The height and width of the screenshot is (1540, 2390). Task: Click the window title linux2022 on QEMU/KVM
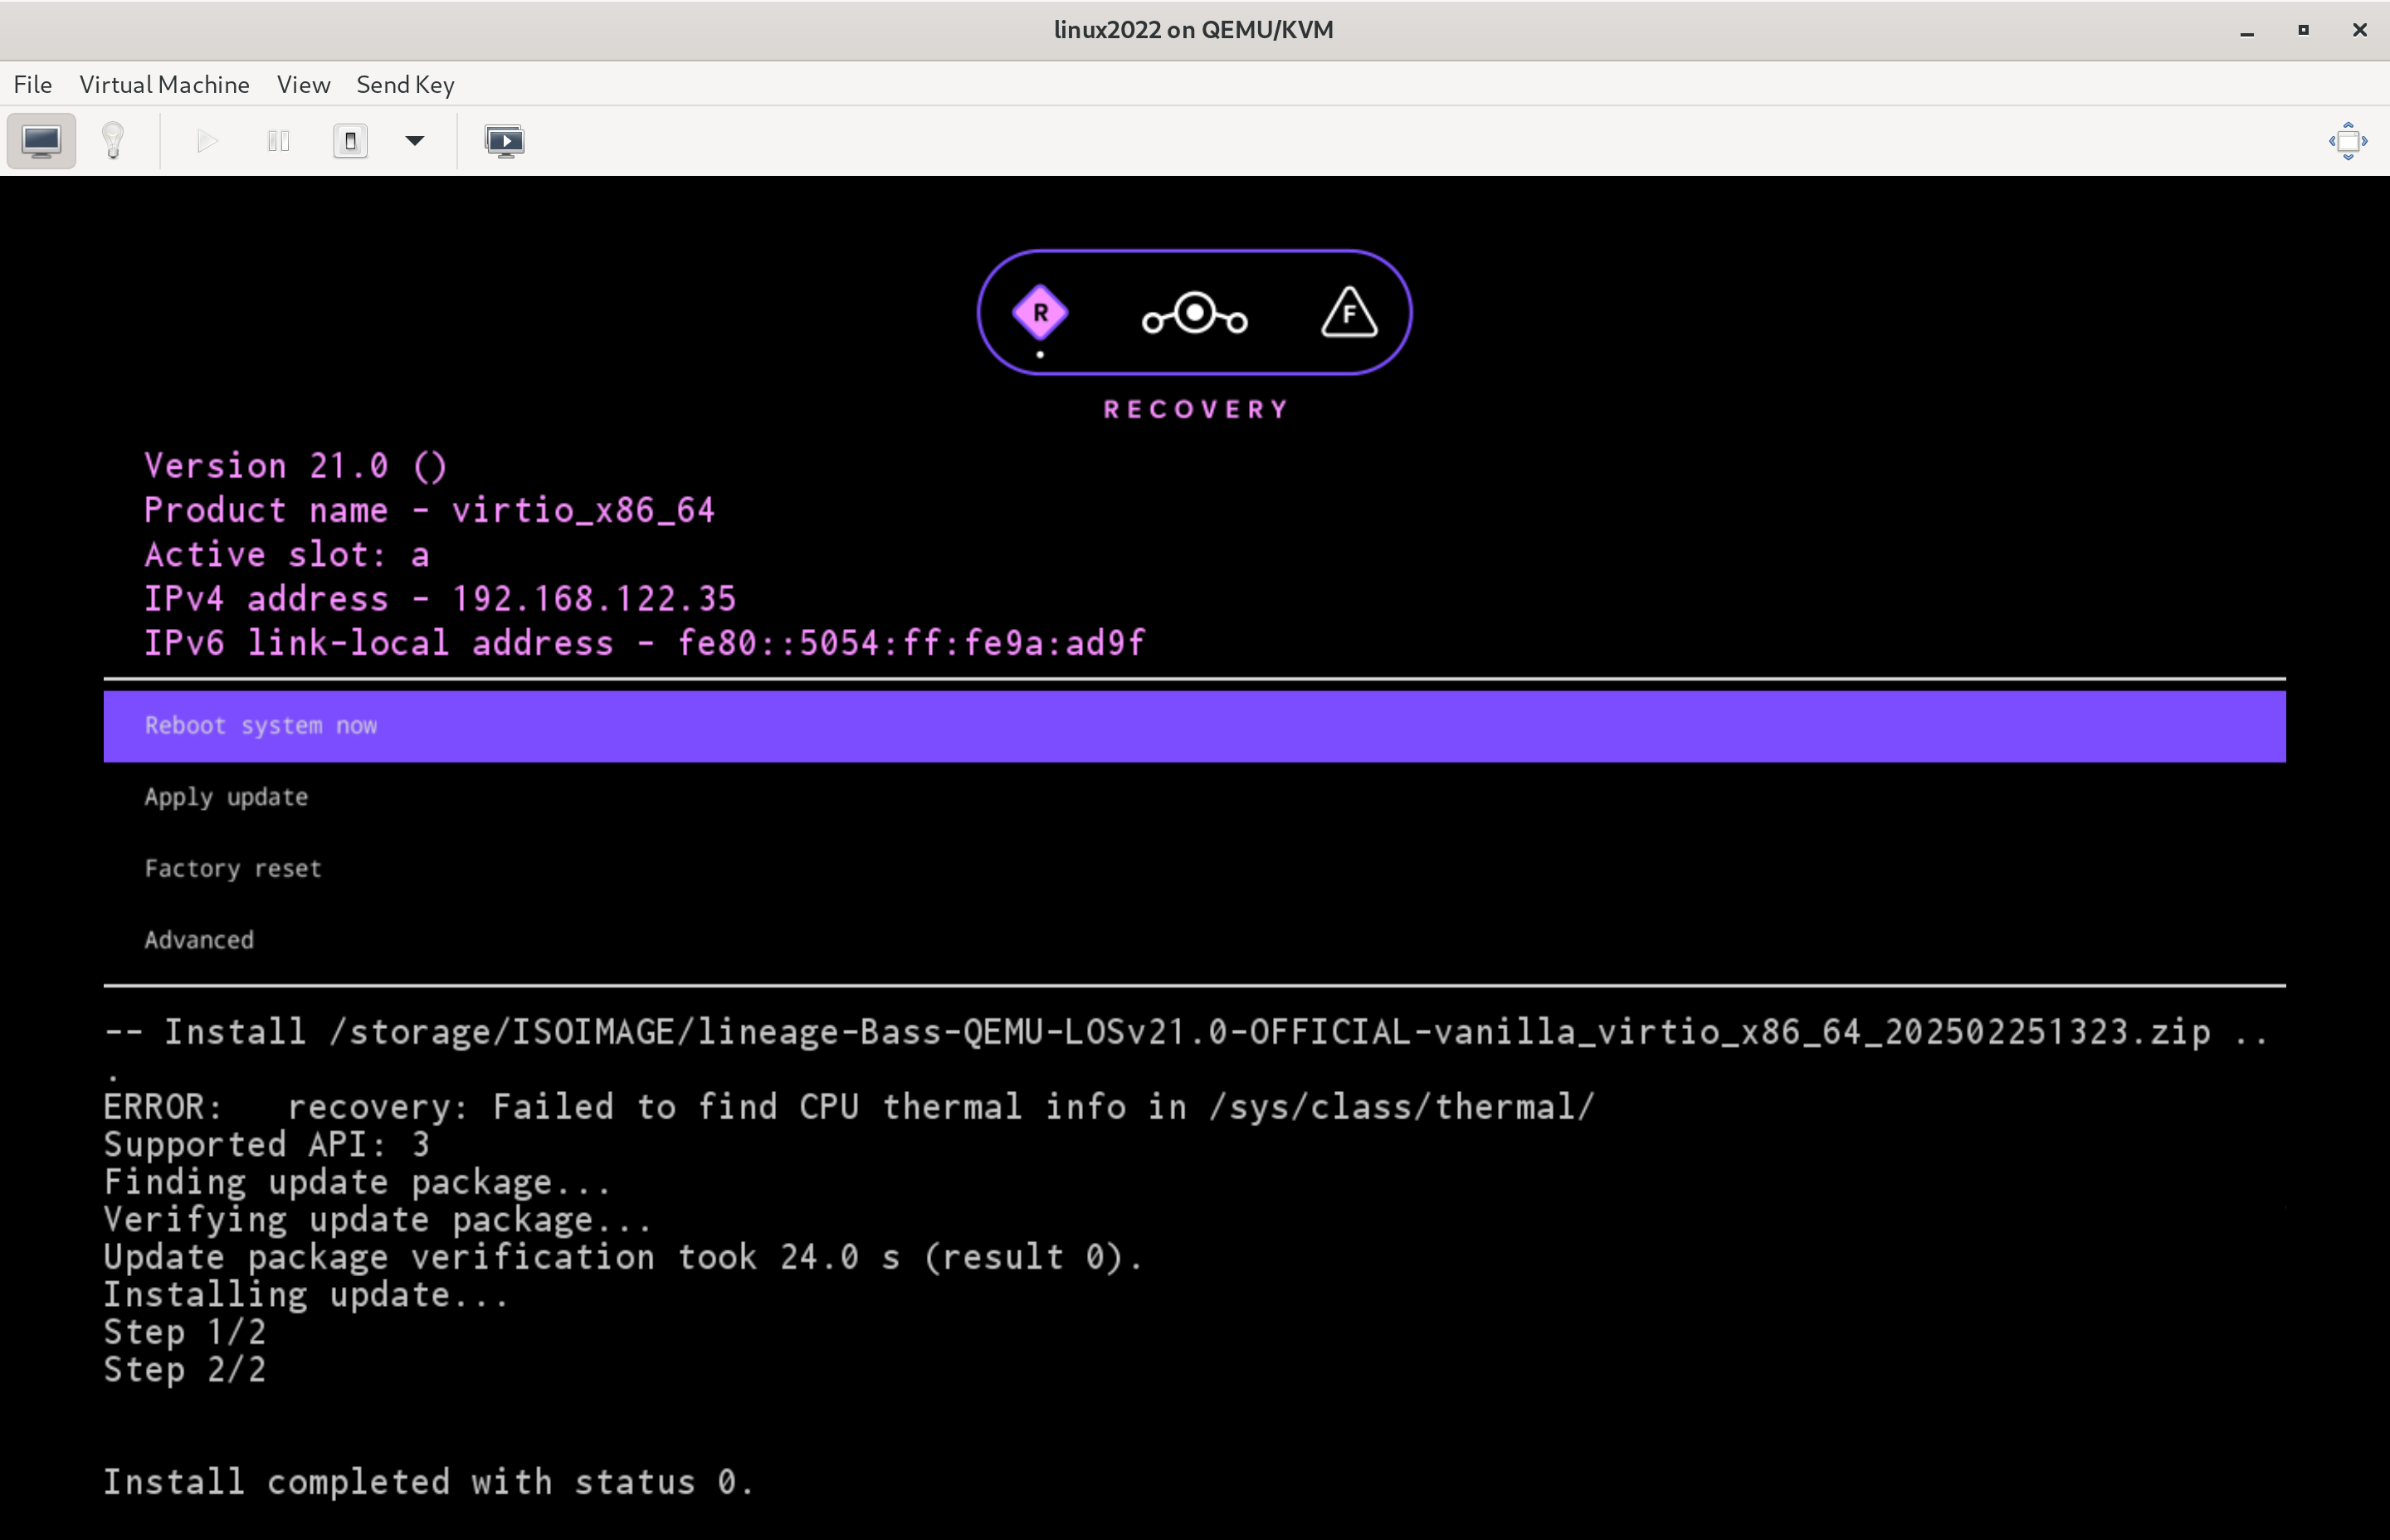coord(1194,30)
